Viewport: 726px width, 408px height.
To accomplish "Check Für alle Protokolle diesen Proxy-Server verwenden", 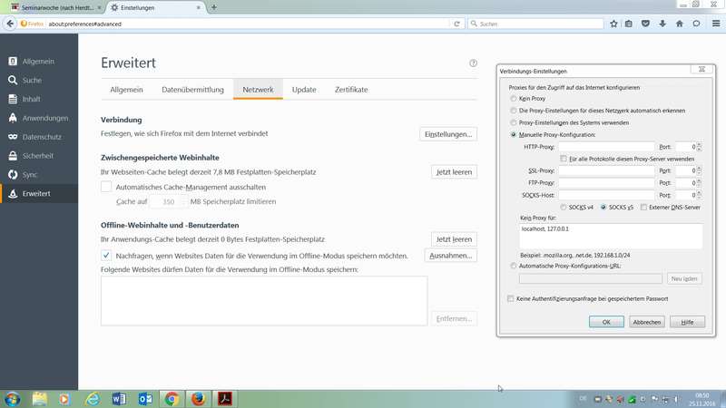I will (564, 159).
